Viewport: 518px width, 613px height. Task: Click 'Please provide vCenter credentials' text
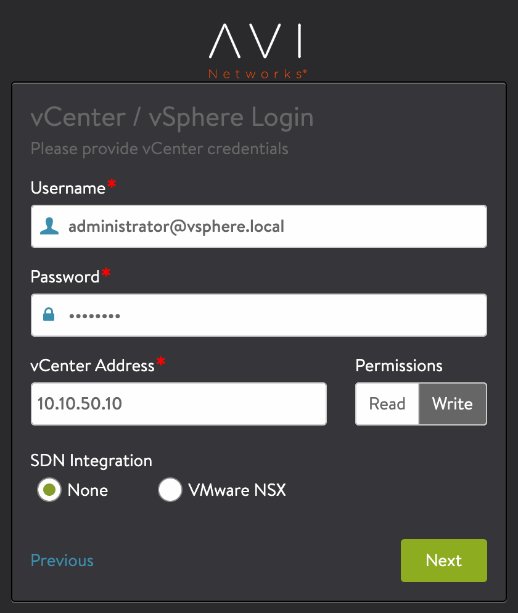(x=160, y=149)
